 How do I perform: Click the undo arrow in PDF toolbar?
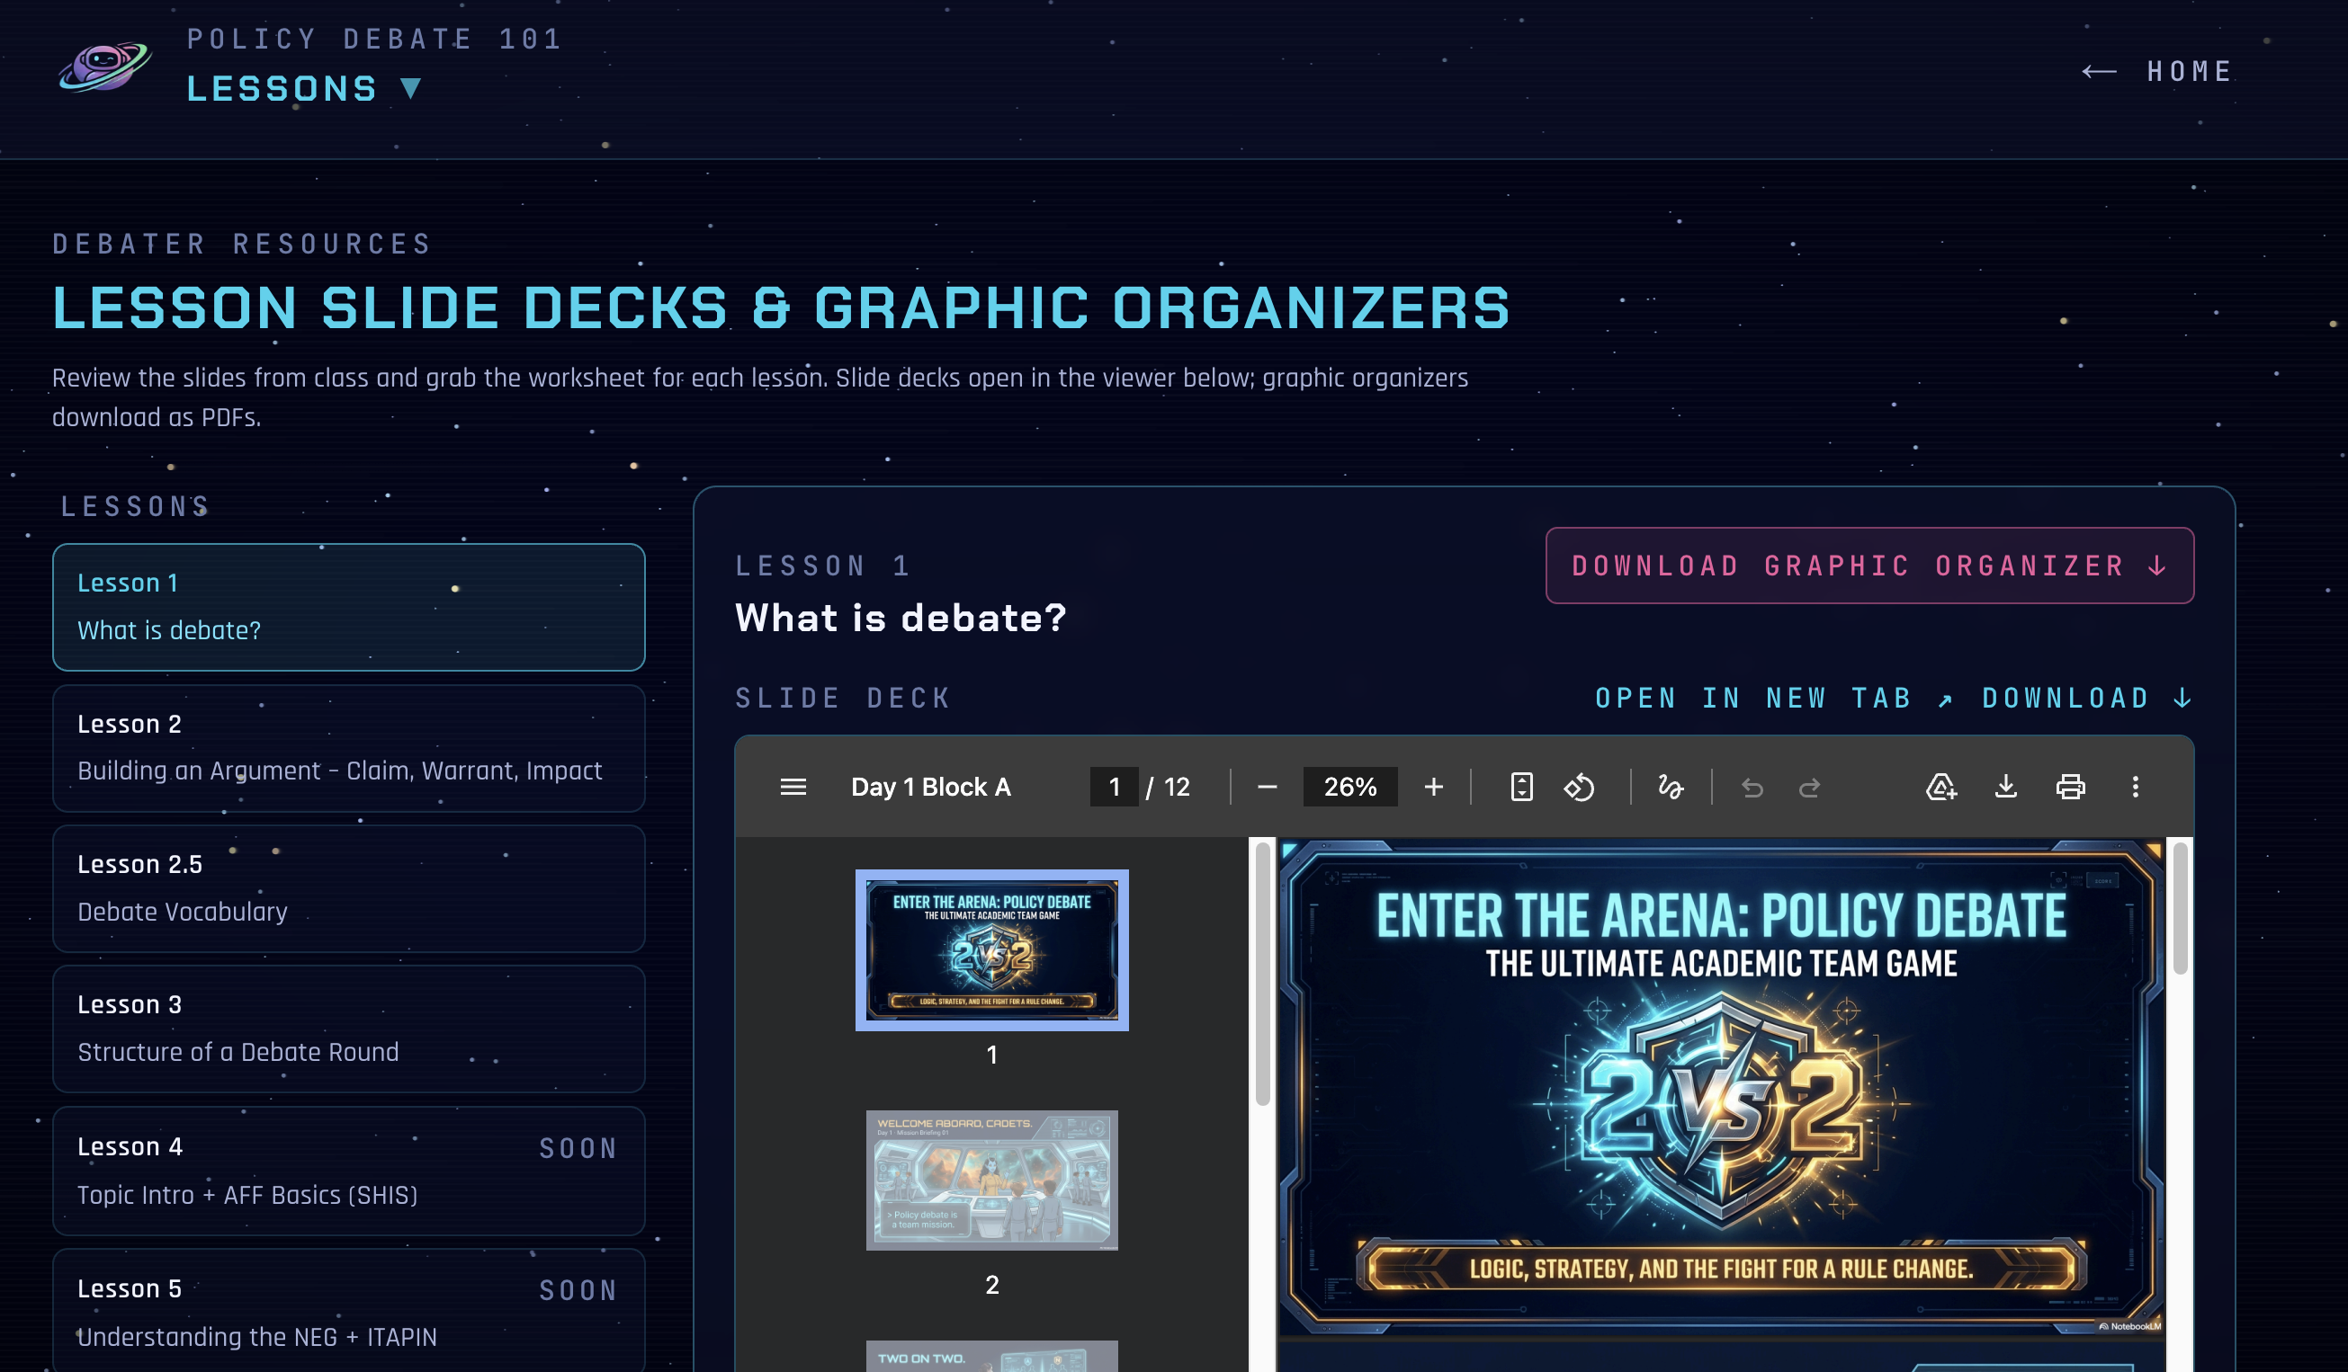(x=1752, y=787)
